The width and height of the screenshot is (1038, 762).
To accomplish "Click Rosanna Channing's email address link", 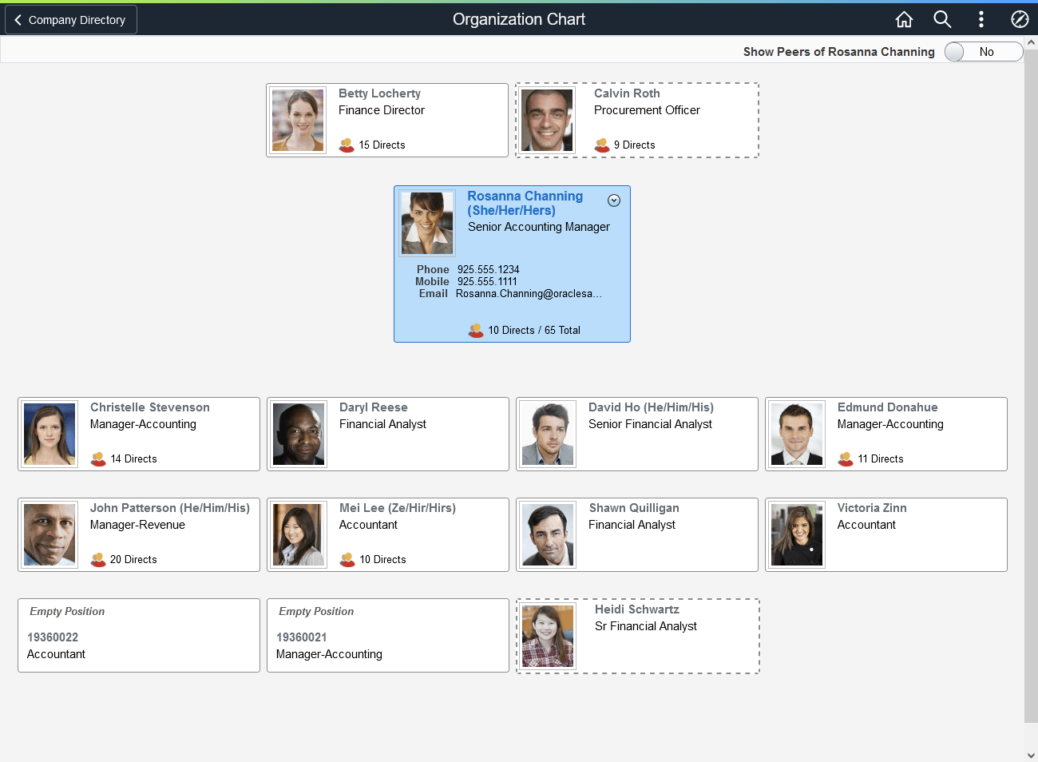I will pyautogui.click(x=527, y=293).
